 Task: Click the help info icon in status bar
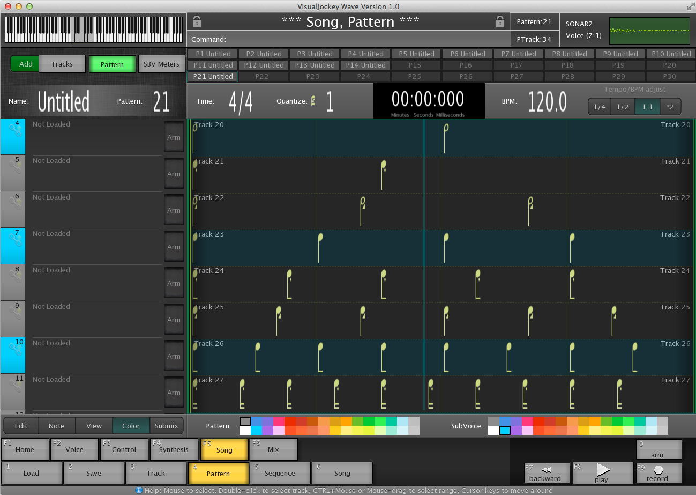(x=139, y=490)
